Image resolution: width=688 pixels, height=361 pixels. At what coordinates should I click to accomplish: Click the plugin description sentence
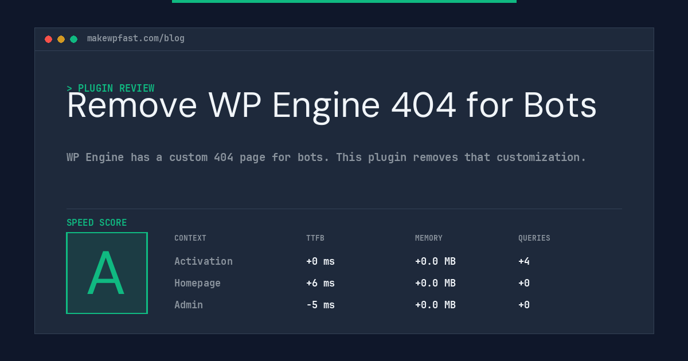[326, 157]
